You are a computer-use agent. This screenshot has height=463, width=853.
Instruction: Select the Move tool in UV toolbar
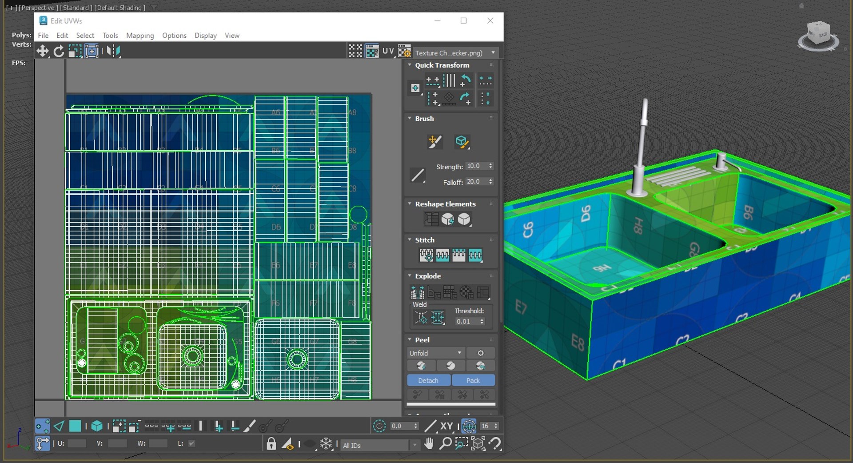point(43,51)
